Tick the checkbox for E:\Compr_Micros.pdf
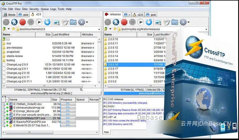The image size is (239, 140). click(3, 111)
